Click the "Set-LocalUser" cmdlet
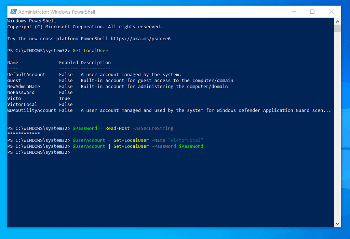The width and height of the screenshot is (350, 239). (x=131, y=146)
